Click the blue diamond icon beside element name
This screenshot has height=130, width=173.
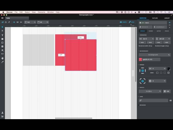click(169, 22)
